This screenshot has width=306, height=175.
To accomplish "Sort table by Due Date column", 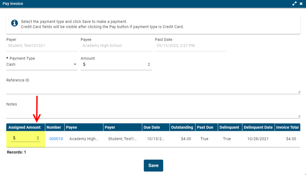I will 152,127.
